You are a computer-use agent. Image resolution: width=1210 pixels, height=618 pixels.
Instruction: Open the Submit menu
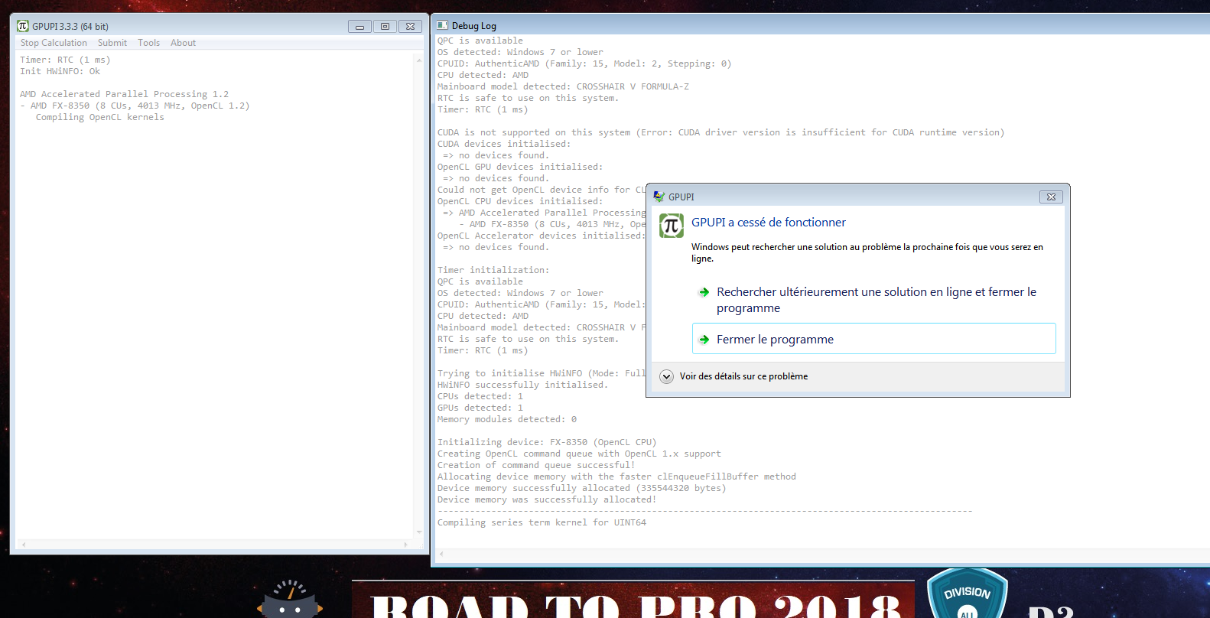(112, 43)
